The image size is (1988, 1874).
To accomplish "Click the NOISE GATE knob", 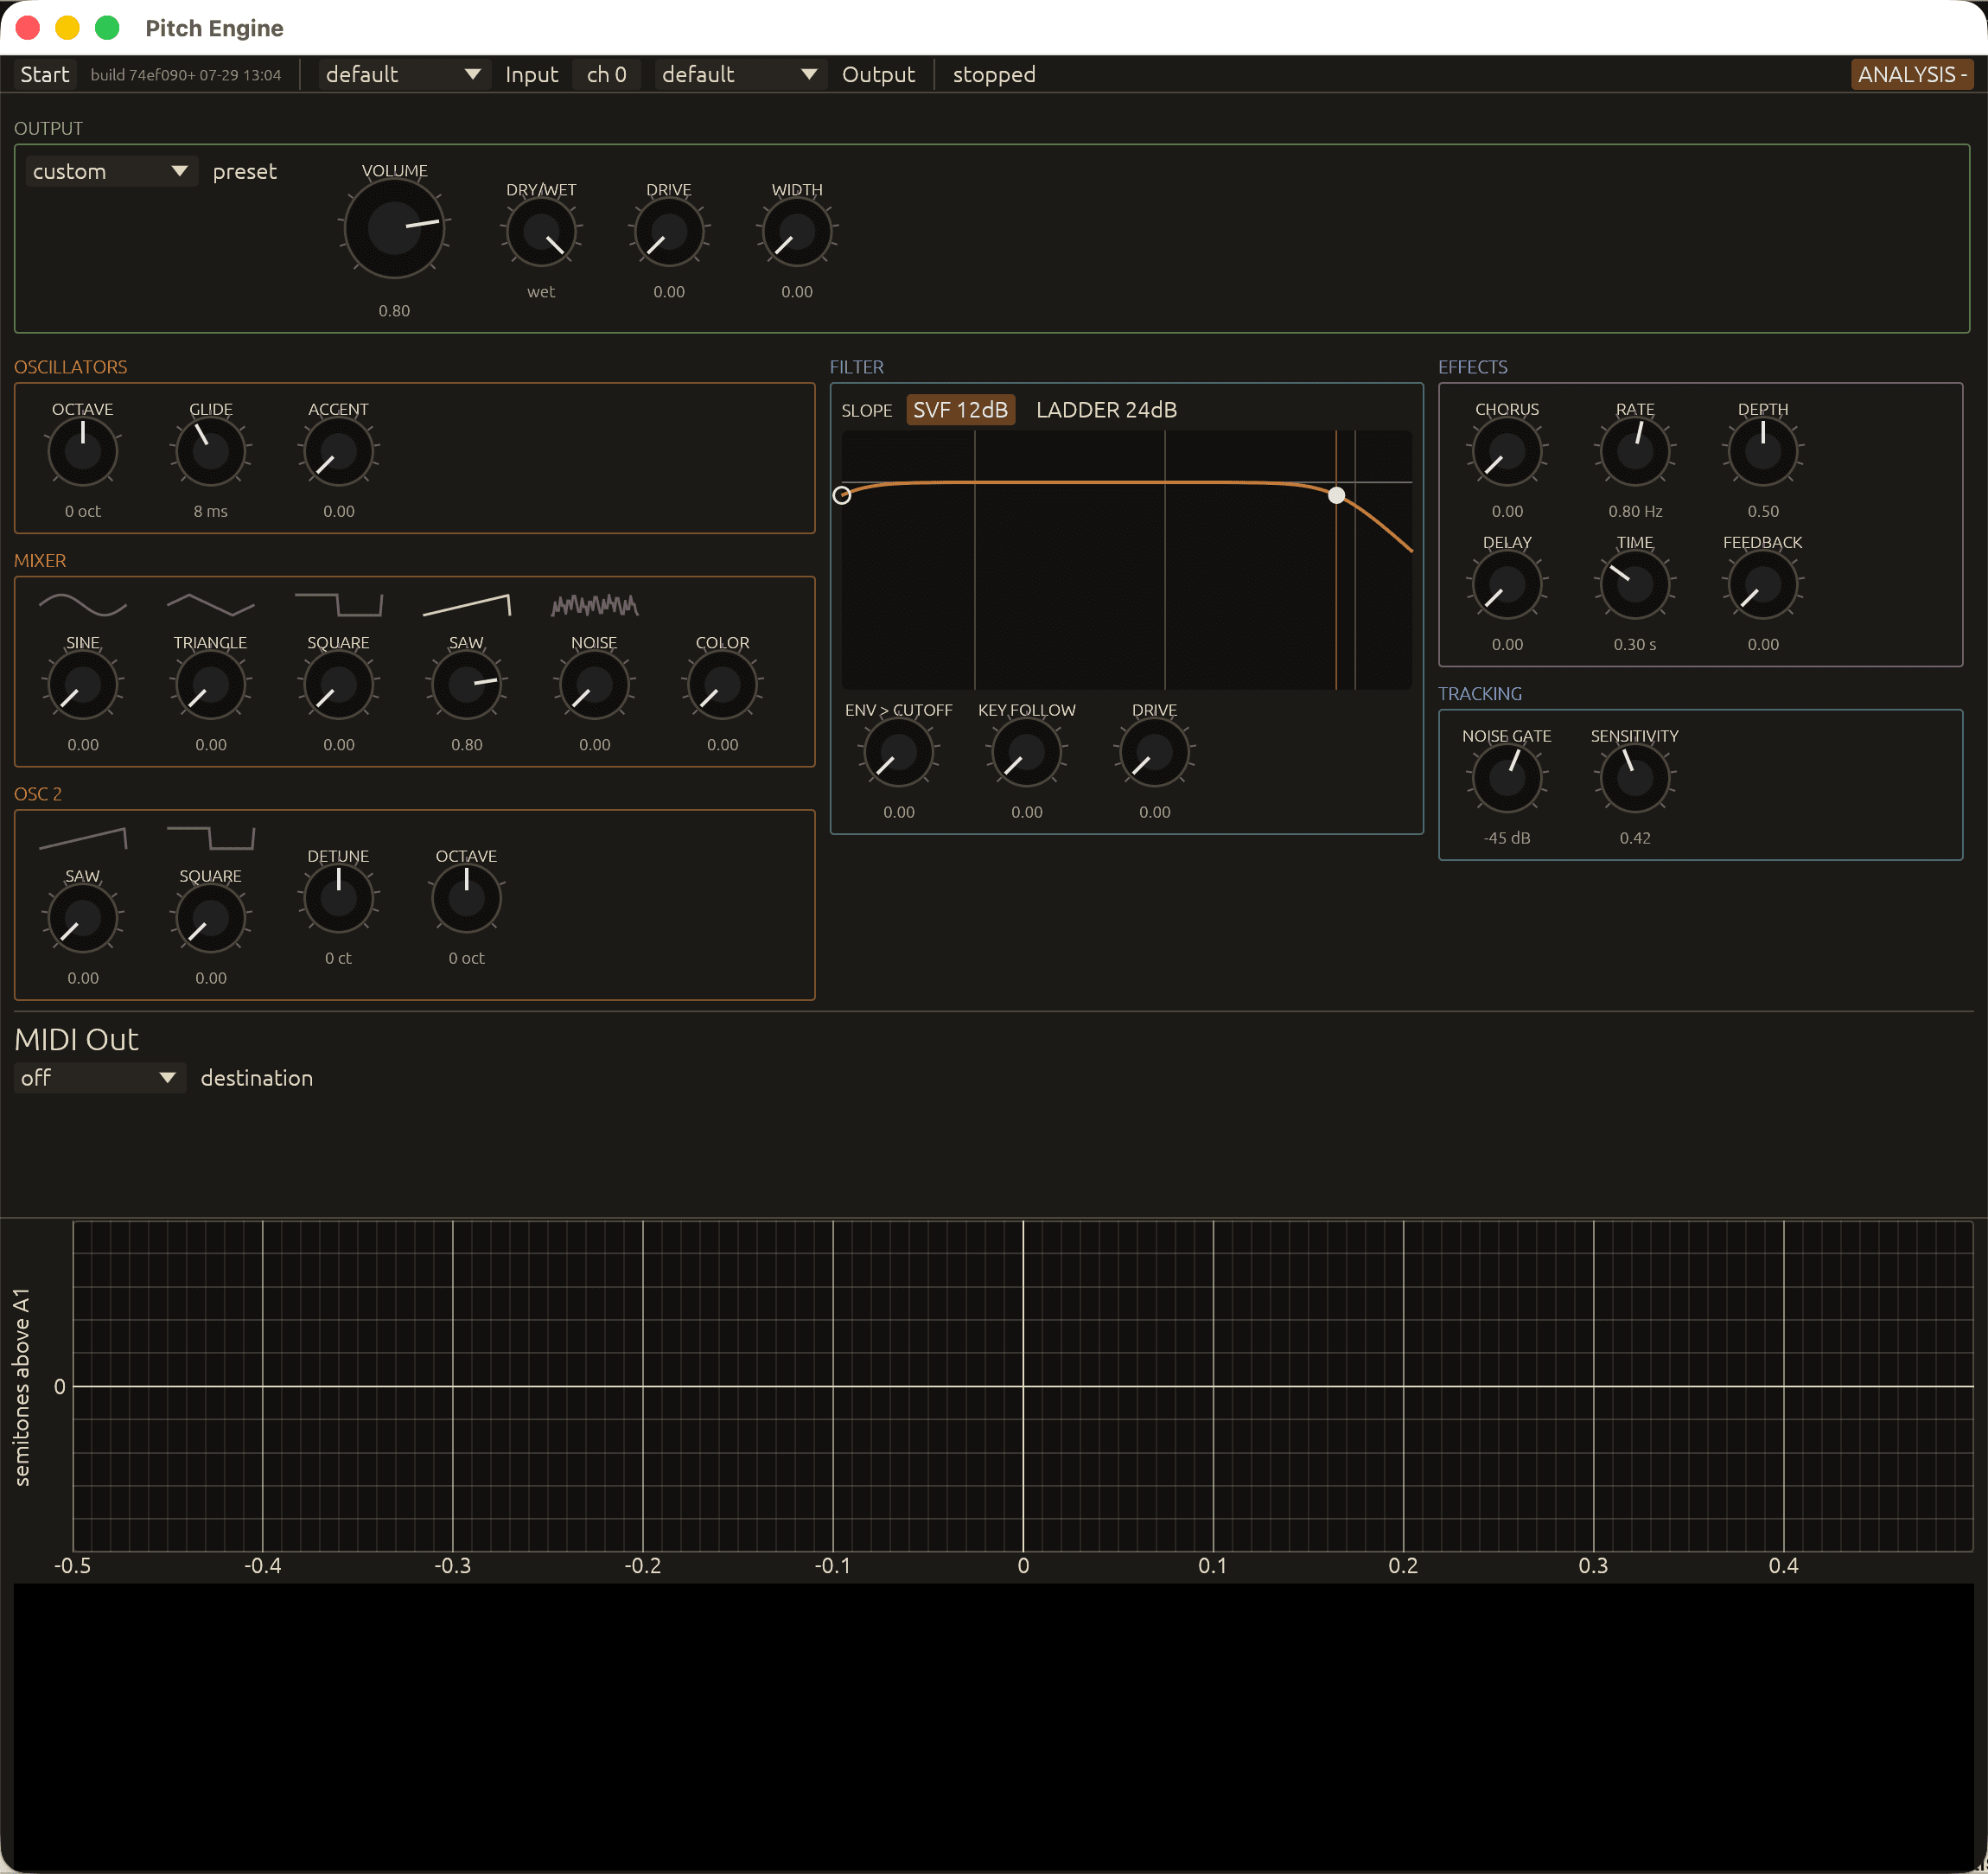I will click(x=1507, y=778).
